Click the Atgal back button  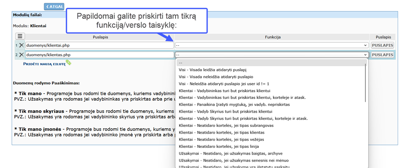pyautogui.click(x=54, y=7)
